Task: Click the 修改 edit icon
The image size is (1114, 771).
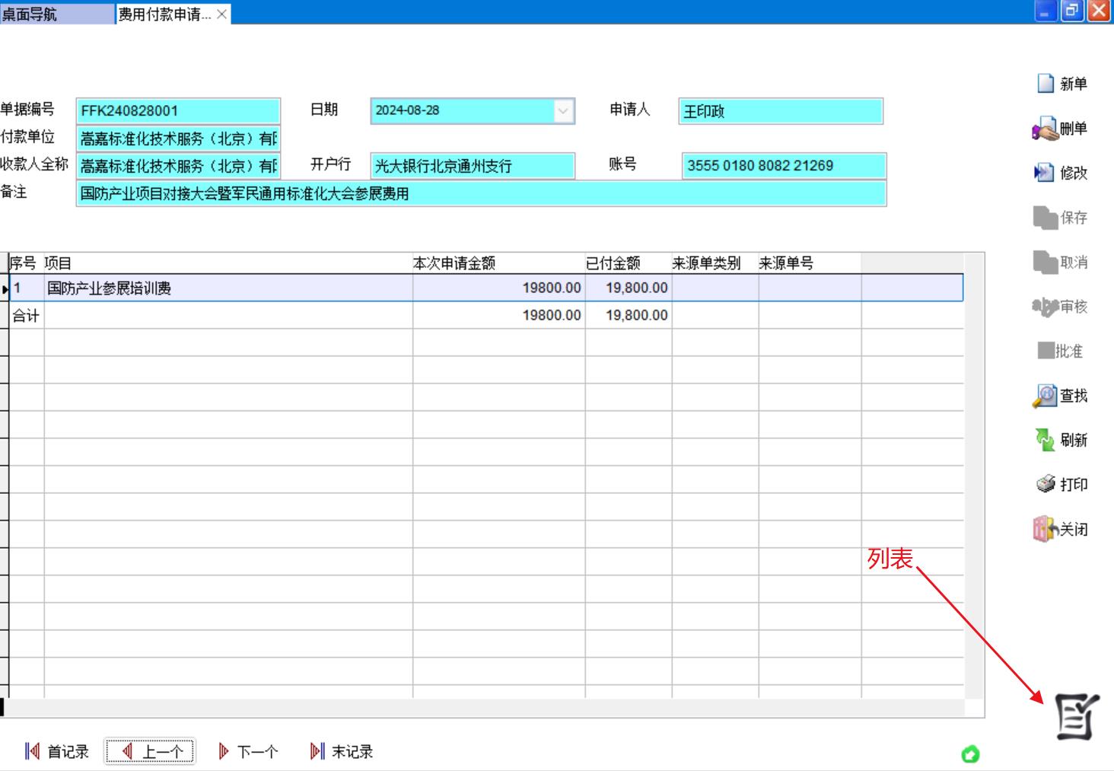Action: 1044,173
